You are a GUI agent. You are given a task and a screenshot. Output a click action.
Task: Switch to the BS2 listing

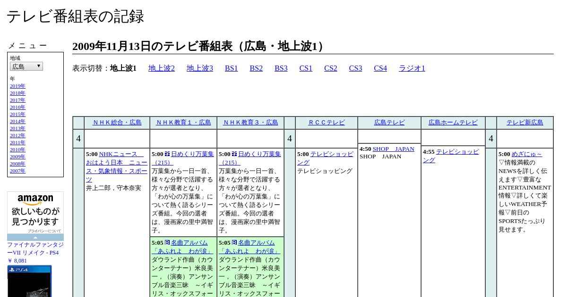pyautogui.click(x=256, y=68)
